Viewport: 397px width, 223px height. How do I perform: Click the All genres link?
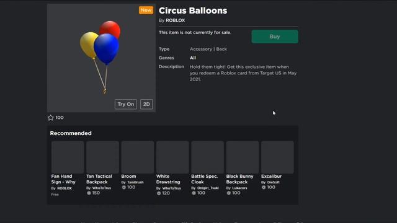[x=193, y=58]
